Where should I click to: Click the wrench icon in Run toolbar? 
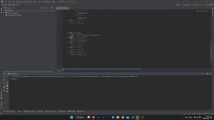tap(4, 80)
